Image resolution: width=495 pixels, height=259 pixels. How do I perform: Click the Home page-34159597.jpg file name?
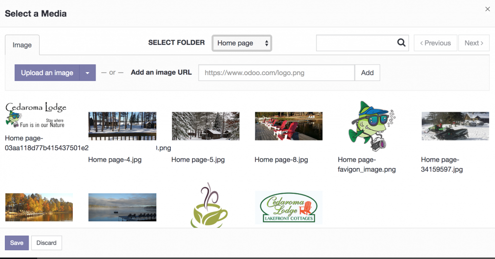coord(442,165)
